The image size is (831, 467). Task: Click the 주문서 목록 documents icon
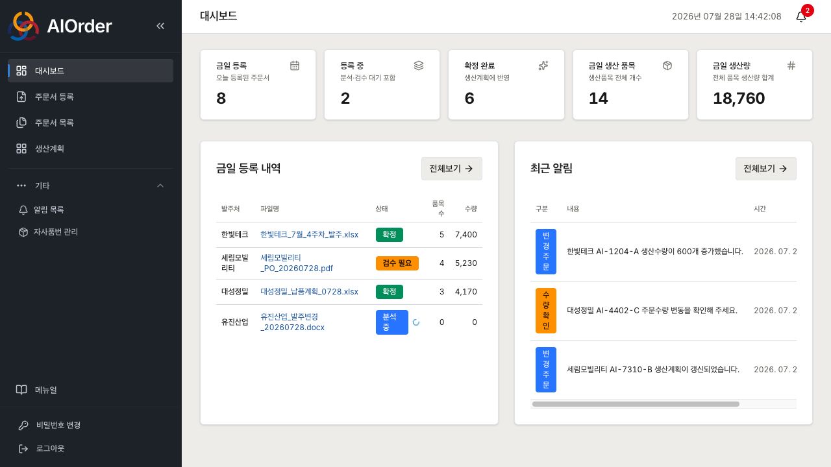click(21, 123)
